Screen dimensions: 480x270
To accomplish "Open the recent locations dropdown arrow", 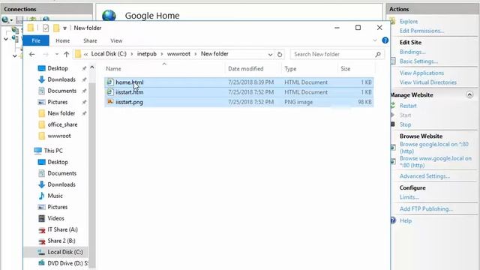I will (57, 54).
